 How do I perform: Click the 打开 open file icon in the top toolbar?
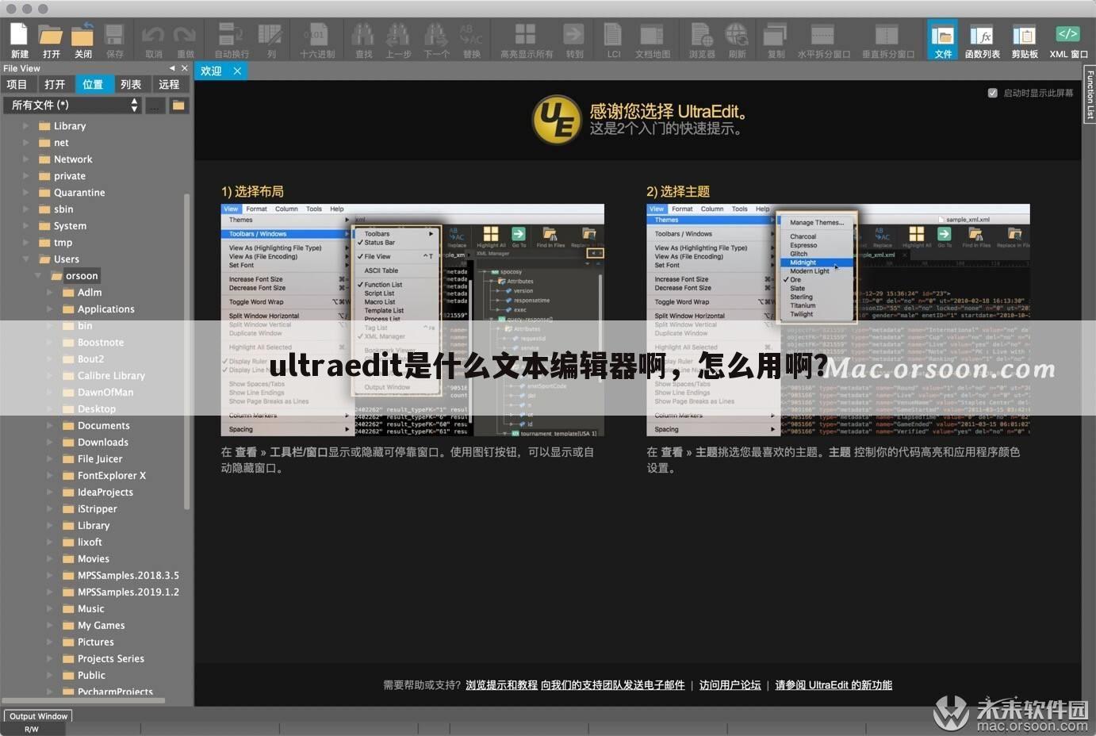tap(51, 40)
